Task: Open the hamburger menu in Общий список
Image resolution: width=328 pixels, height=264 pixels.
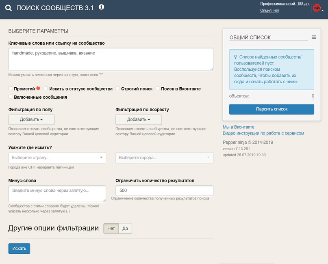Action: [314, 37]
